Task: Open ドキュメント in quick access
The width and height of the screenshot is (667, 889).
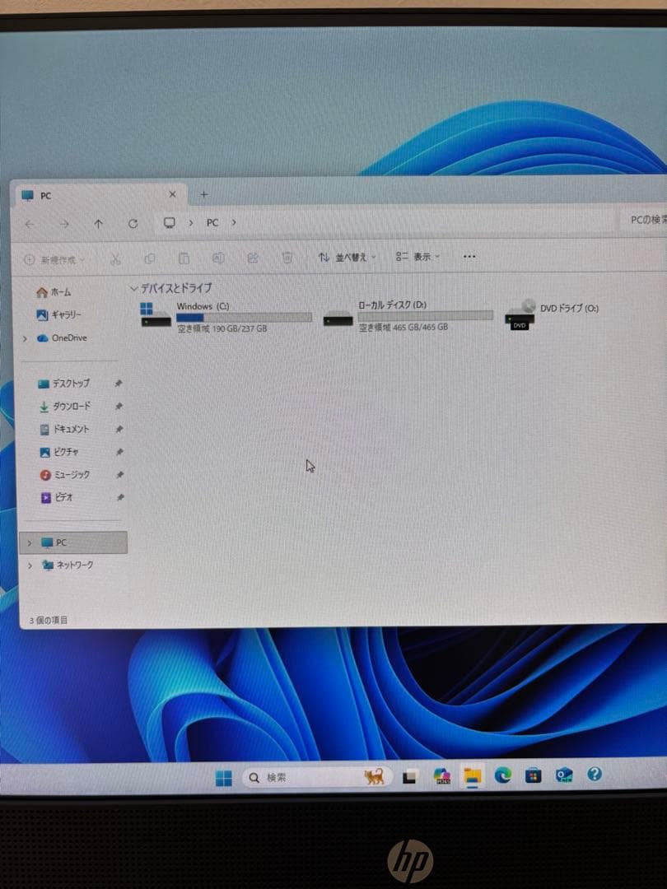Action: [64, 429]
